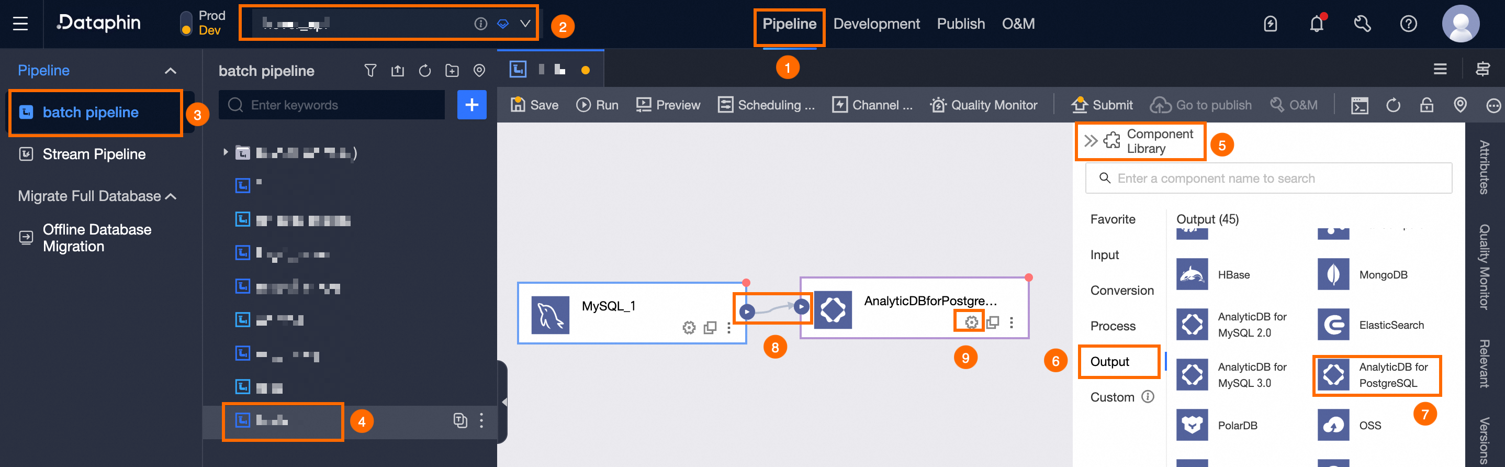The image size is (1505, 467).
Task: Submit the pipeline
Action: [1102, 105]
